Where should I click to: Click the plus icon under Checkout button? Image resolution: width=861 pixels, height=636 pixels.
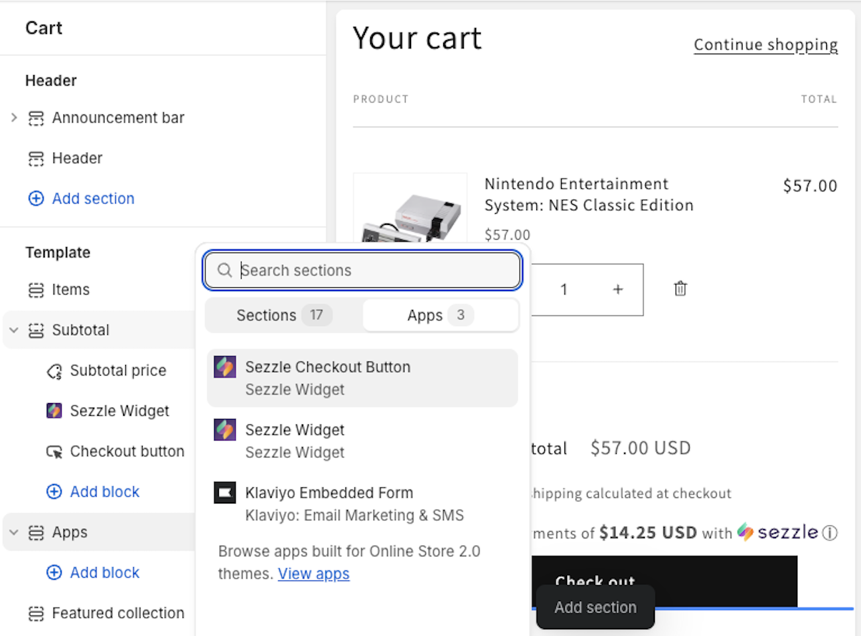coord(54,492)
